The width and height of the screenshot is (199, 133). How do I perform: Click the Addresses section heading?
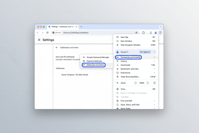point(60,68)
